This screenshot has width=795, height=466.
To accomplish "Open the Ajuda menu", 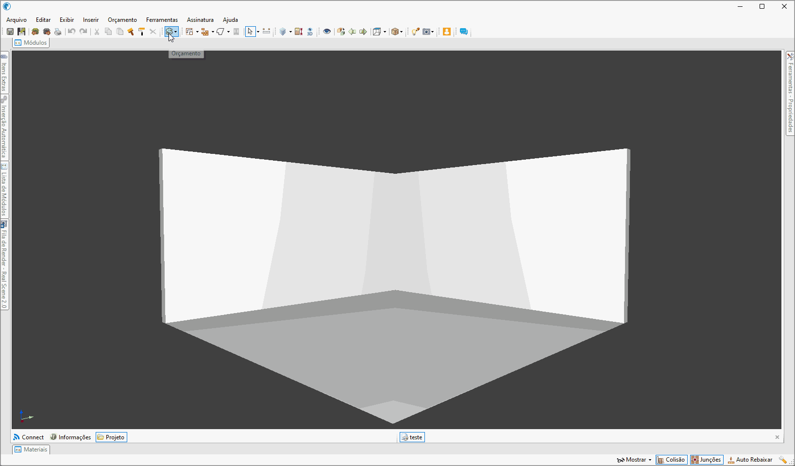I will (230, 20).
